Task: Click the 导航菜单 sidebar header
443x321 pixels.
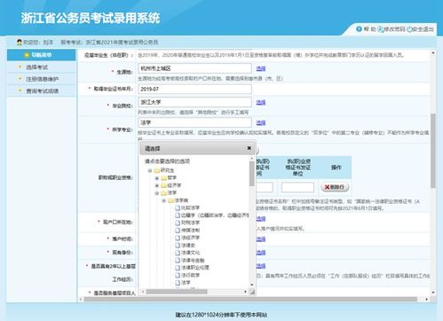Action: pos(42,55)
